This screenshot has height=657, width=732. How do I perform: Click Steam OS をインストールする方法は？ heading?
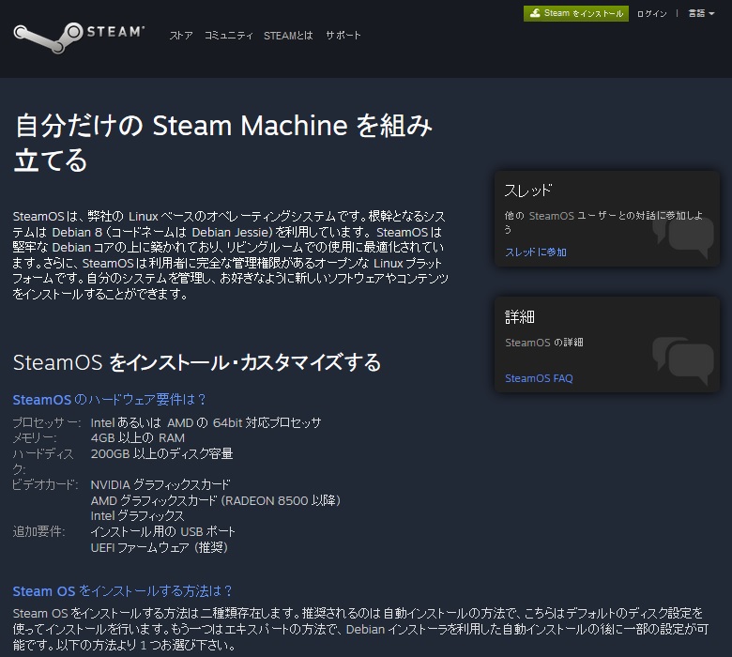pyautogui.click(x=122, y=591)
